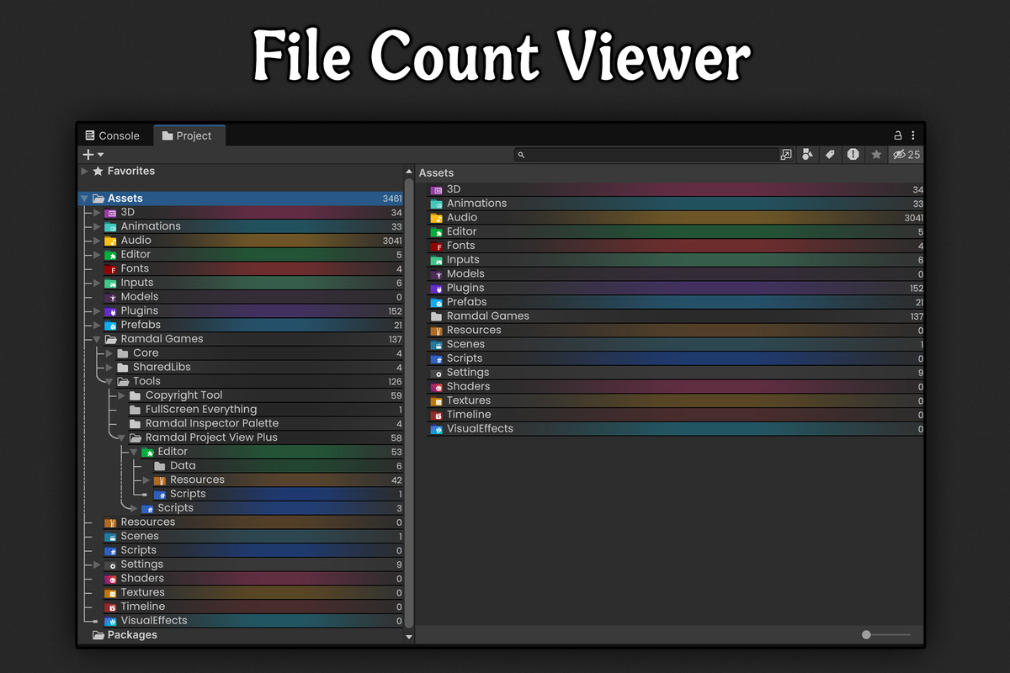Screen dimensions: 1010x673
Task: Toggle visibility of hidden assets counter
Action: click(902, 155)
